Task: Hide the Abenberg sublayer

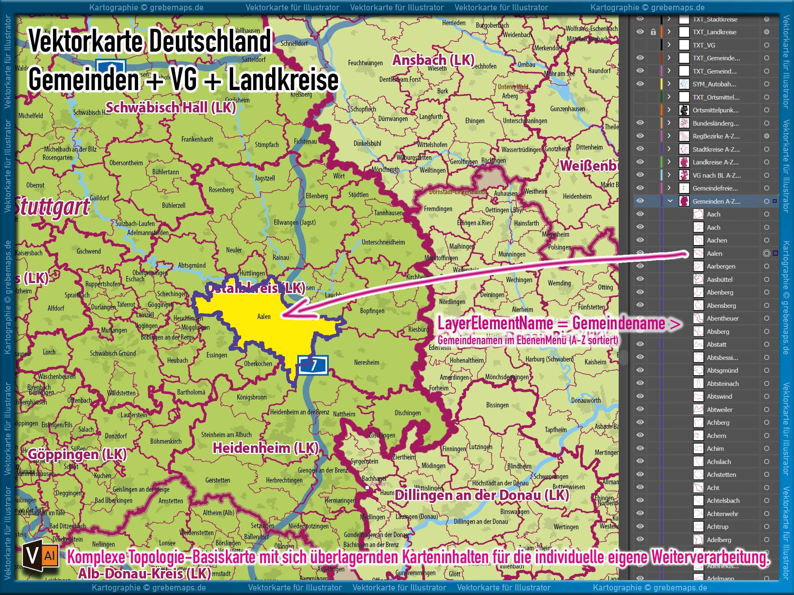Action: (x=640, y=292)
